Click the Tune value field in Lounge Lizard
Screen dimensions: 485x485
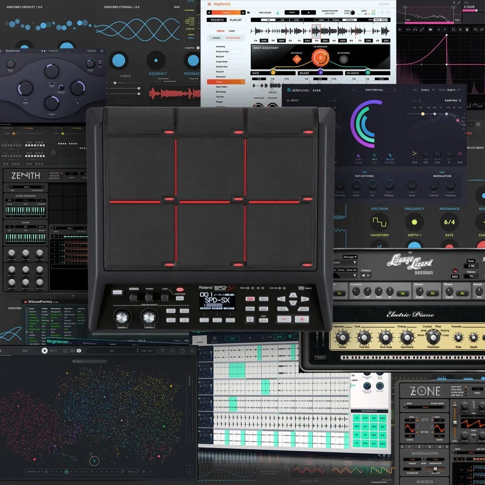click(471, 266)
